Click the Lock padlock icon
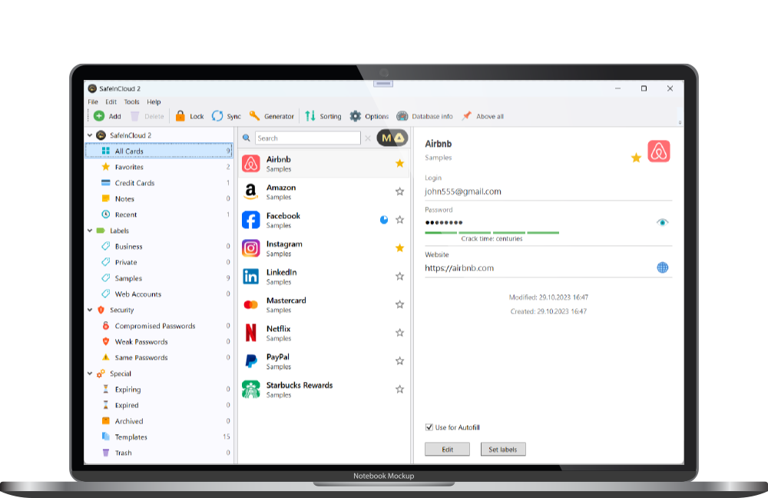The image size is (768, 498). pyautogui.click(x=180, y=116)
